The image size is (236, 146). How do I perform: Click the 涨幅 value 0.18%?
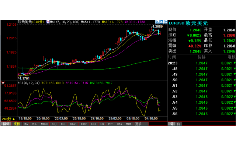click(195, 41)
